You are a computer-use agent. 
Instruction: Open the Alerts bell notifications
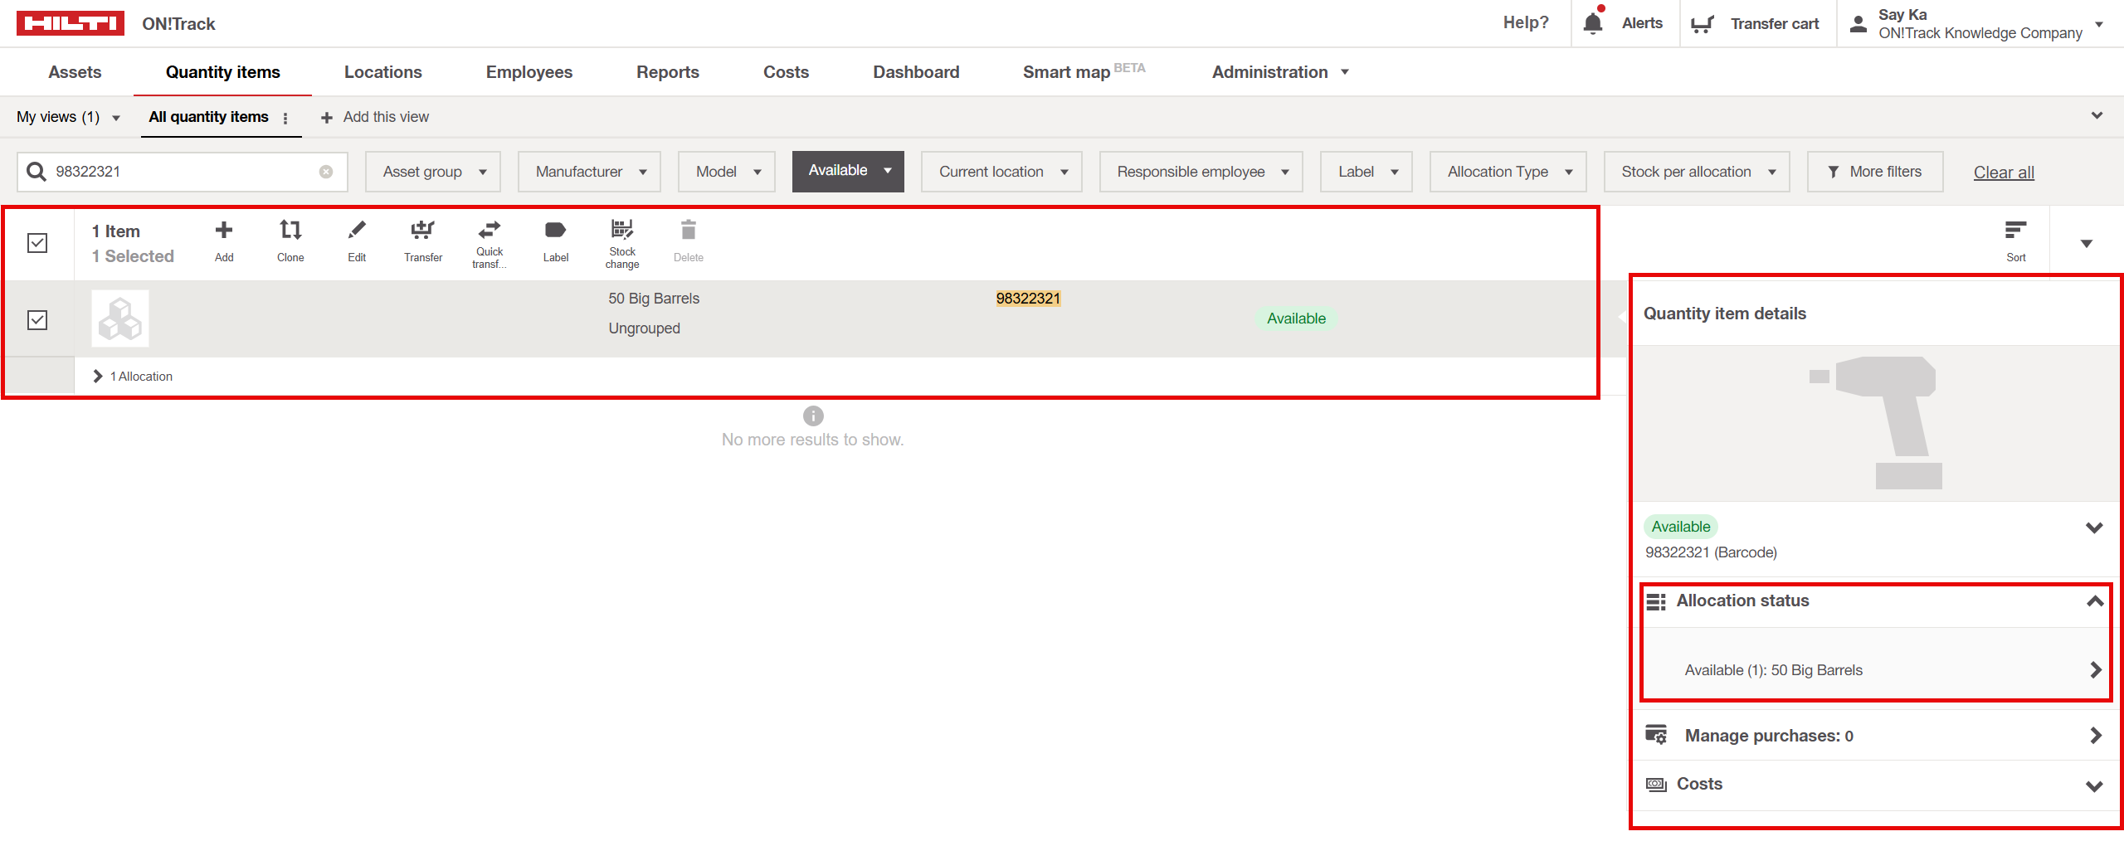pyautogui.click(x=1592, y=23)
